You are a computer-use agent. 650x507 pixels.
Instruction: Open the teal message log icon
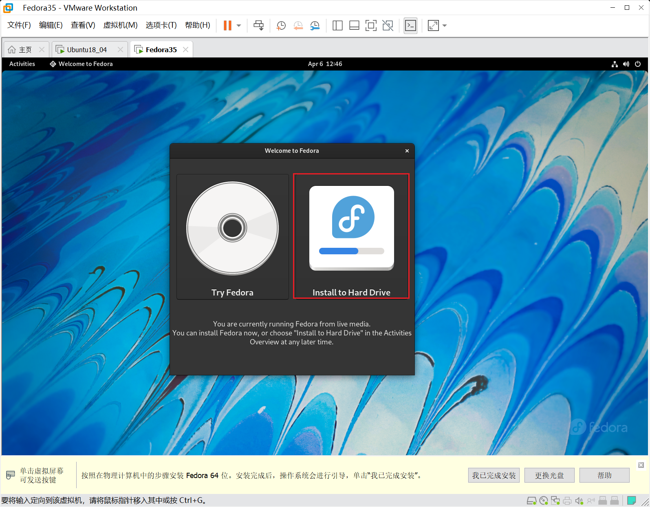pyautogui.click(x=632, y=500)
